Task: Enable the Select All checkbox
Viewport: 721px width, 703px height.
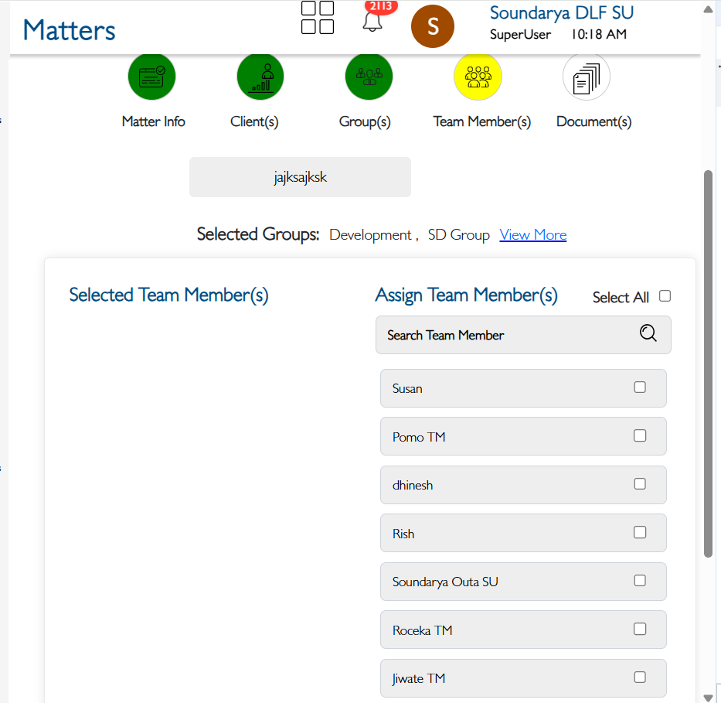Action: (665, 296)
